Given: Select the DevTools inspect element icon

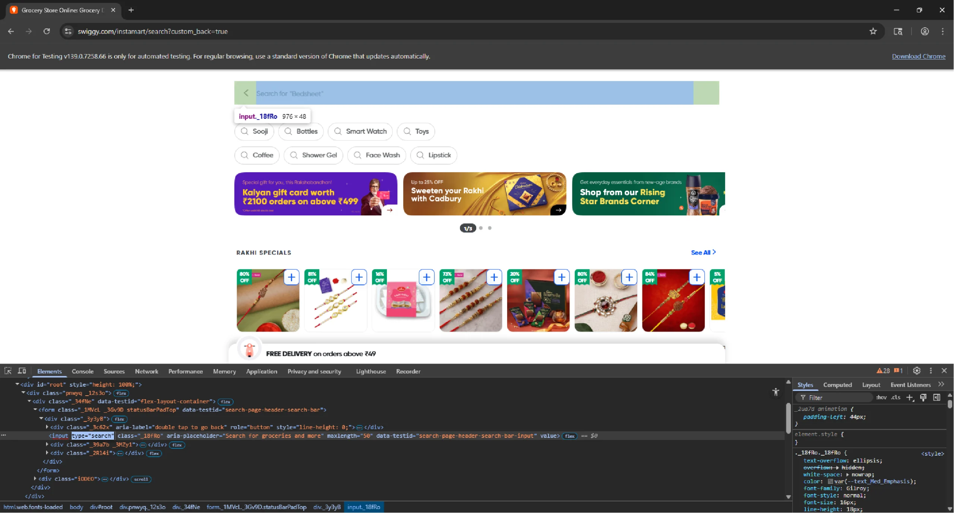Looking at the screenshot, I should 8,371.
